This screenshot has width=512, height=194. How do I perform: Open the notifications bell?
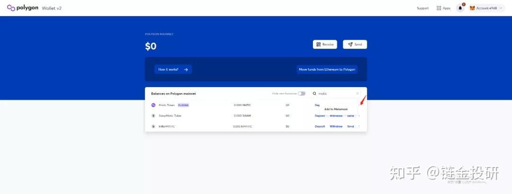pos(460,8)
